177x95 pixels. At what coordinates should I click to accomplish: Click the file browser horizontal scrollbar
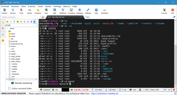tap(22, 79)
